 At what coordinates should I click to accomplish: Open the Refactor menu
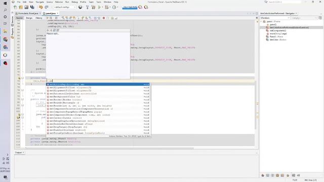(59, 2)
